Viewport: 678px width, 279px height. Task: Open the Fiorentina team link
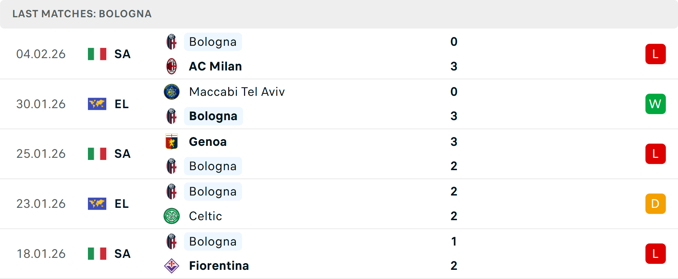coord(219,266)
